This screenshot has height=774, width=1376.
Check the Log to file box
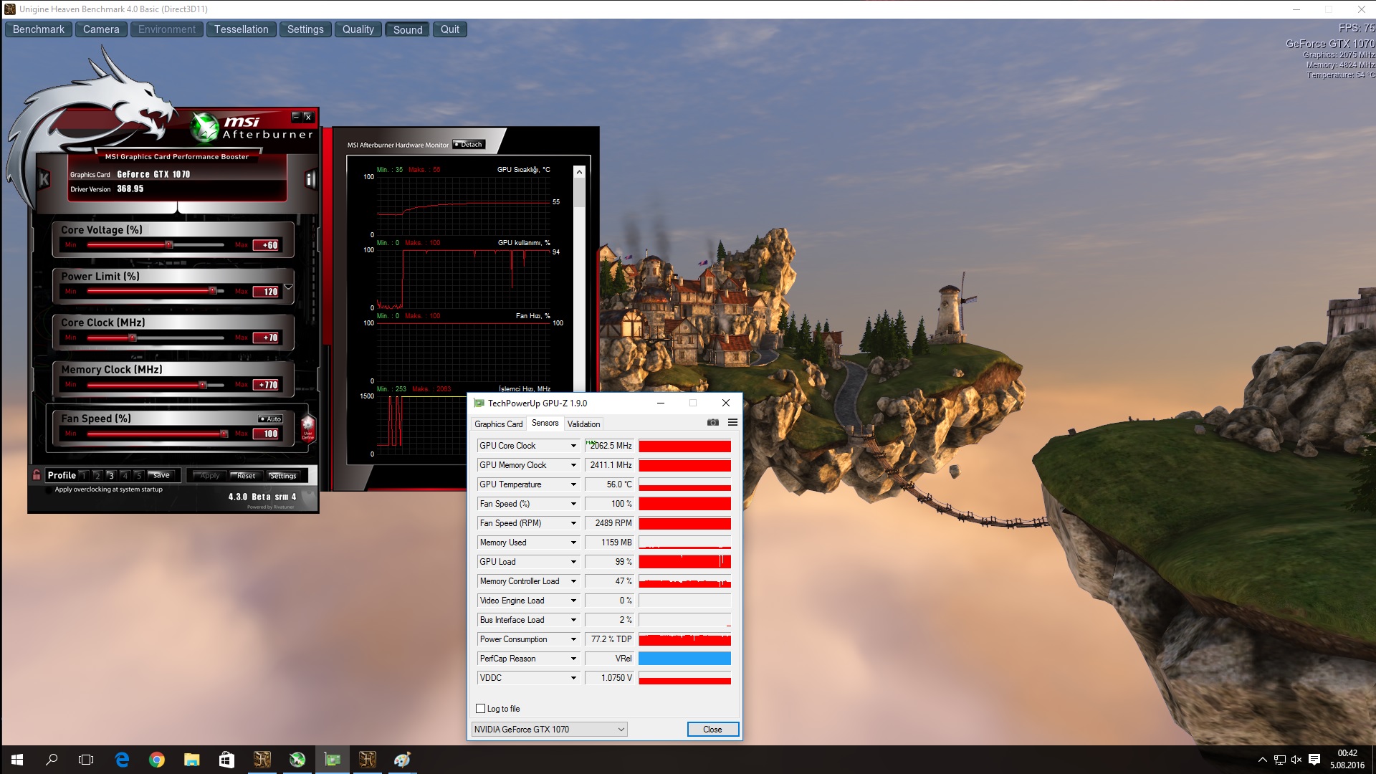(481, 709)
